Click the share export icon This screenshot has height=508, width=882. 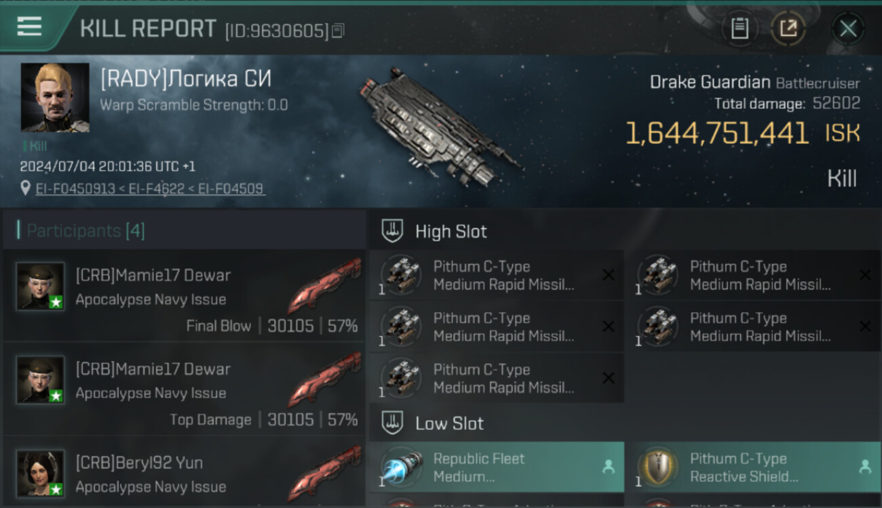[x=788, y=28]
